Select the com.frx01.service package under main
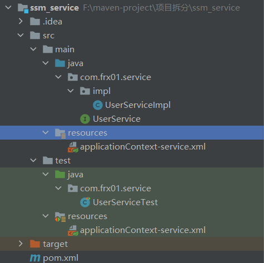Viewport: 264px width, 263px height. 116,77
